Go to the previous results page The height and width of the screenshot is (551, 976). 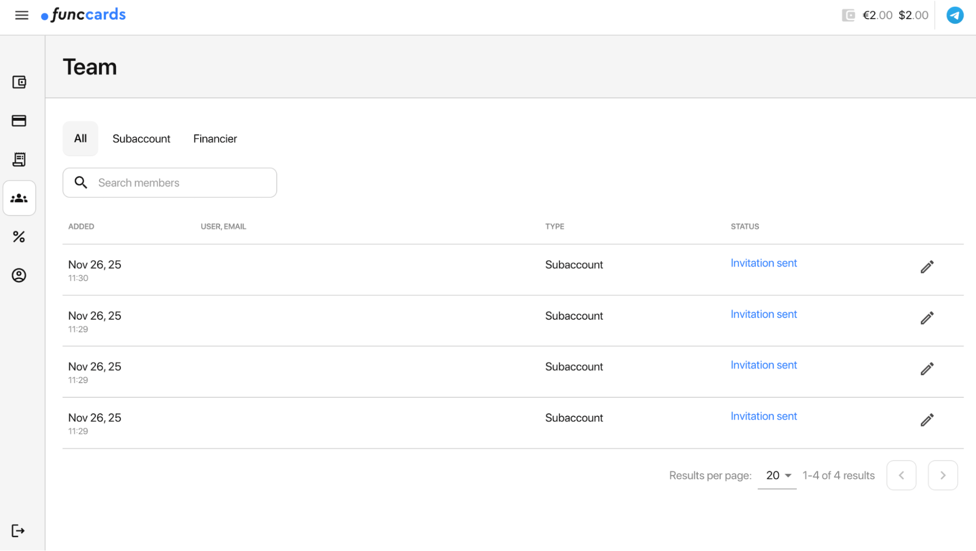[x=901, y=475]
